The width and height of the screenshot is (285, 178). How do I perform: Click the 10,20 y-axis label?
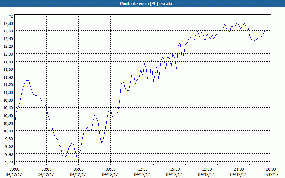click(8, 123)
